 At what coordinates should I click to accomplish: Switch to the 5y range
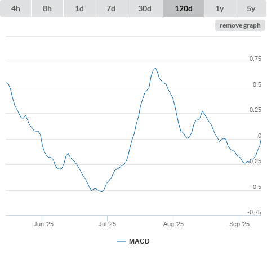251,8
